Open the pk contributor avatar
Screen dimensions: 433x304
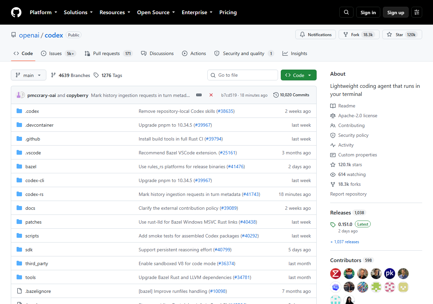point(390,274)
